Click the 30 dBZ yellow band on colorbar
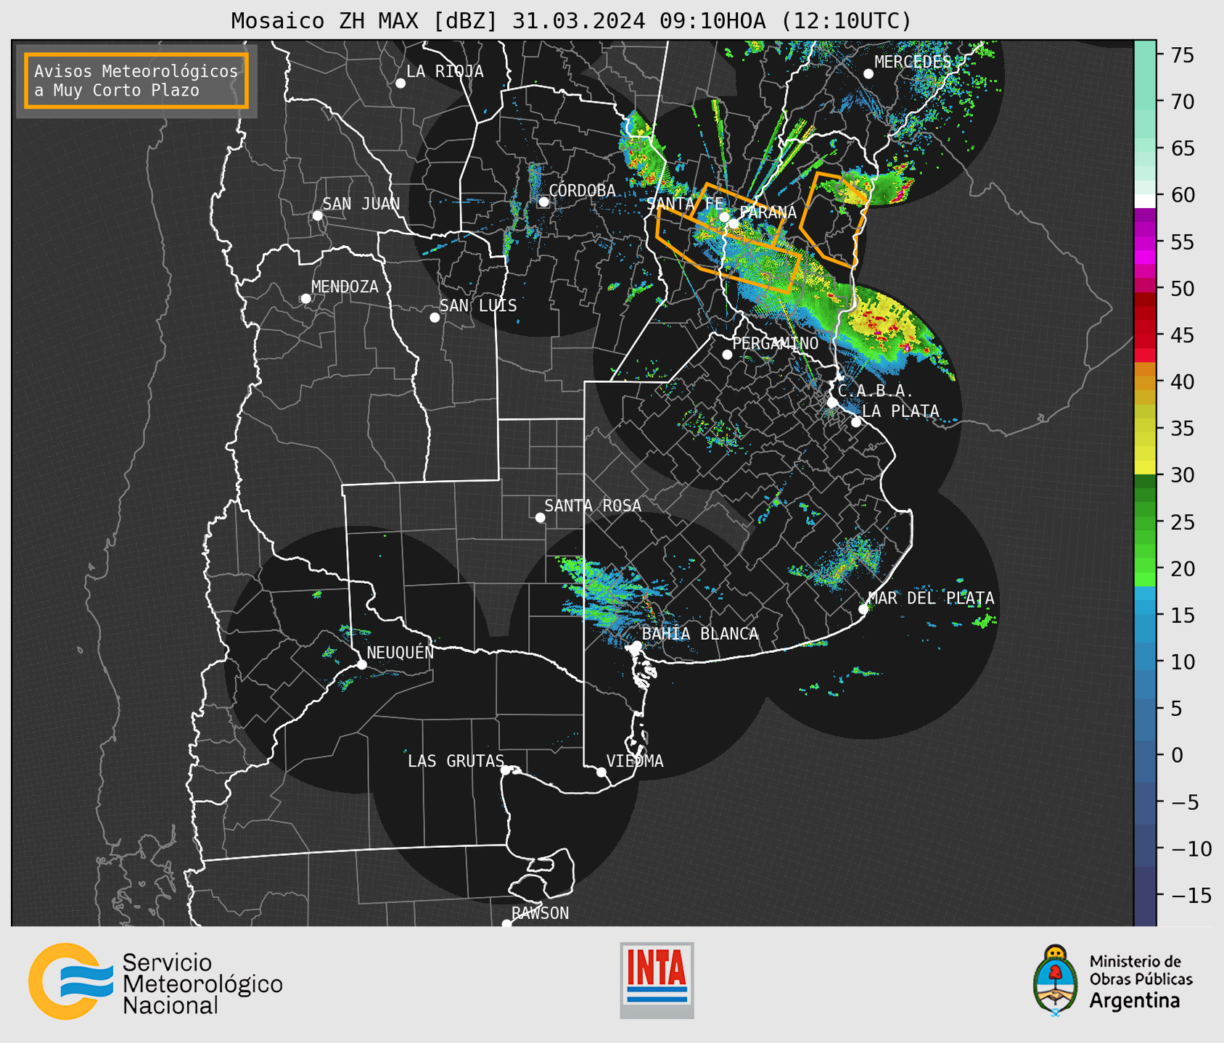Image resolution: width=1224 pixels, height=1043 pixels. tap(1145, 469)
